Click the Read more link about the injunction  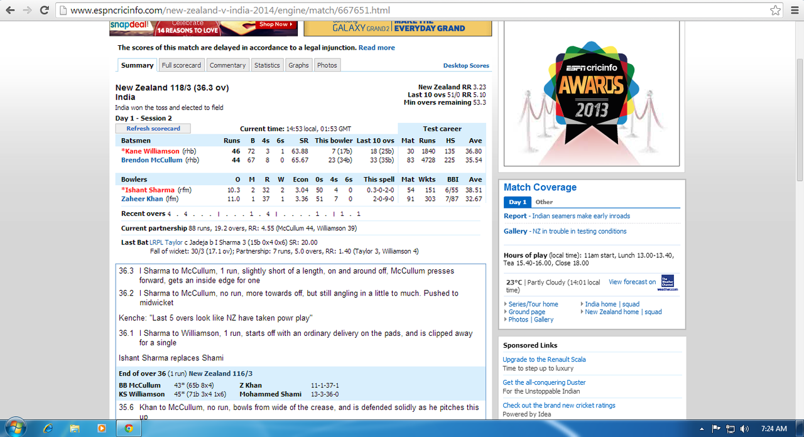(377, 48)
